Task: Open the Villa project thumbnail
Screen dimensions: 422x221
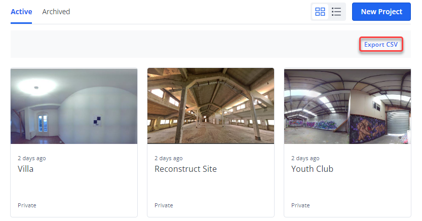Action: pyautogui.click(x=74, y=105)
